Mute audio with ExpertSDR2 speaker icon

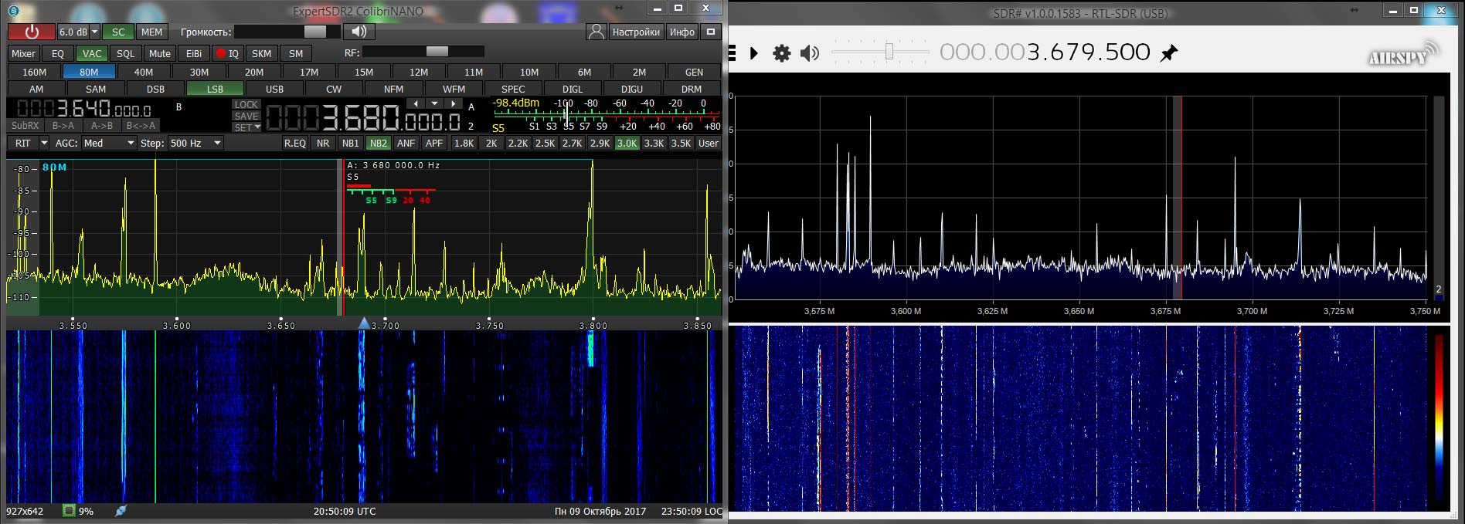(359, 32)
